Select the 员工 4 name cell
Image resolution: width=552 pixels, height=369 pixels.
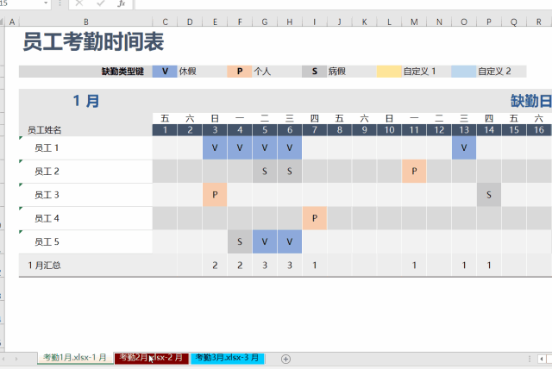(x=86, y=218)
